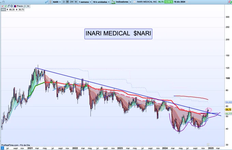Click the green +2,09 % change badge
This screenshot has height=150, width=232.
169,2
